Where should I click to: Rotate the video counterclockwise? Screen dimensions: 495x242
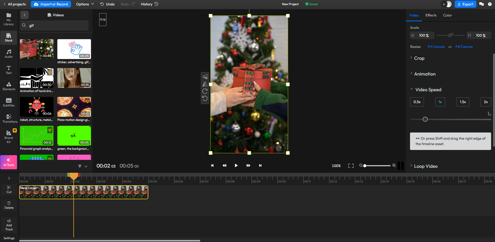tap(205, 98)
